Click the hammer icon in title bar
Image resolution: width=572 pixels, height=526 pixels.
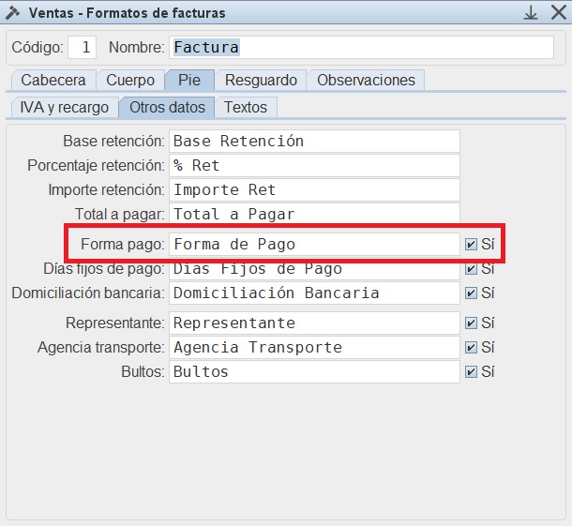coord(14,13)
